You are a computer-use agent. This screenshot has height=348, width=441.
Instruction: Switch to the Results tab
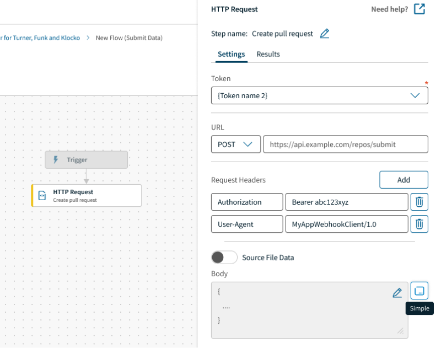tap(268, 54)
